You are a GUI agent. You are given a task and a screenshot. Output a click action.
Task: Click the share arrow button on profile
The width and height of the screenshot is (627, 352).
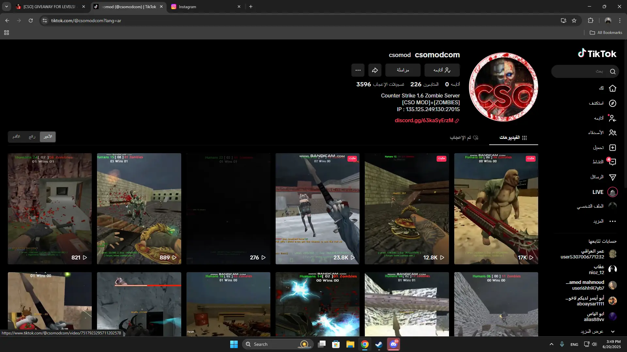click(375, 70)
